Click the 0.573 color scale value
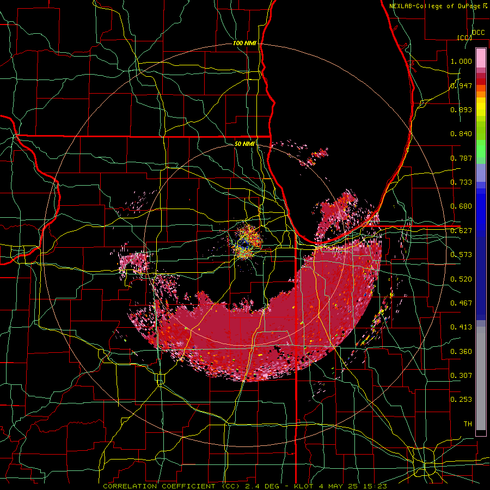 coord(461,255)
